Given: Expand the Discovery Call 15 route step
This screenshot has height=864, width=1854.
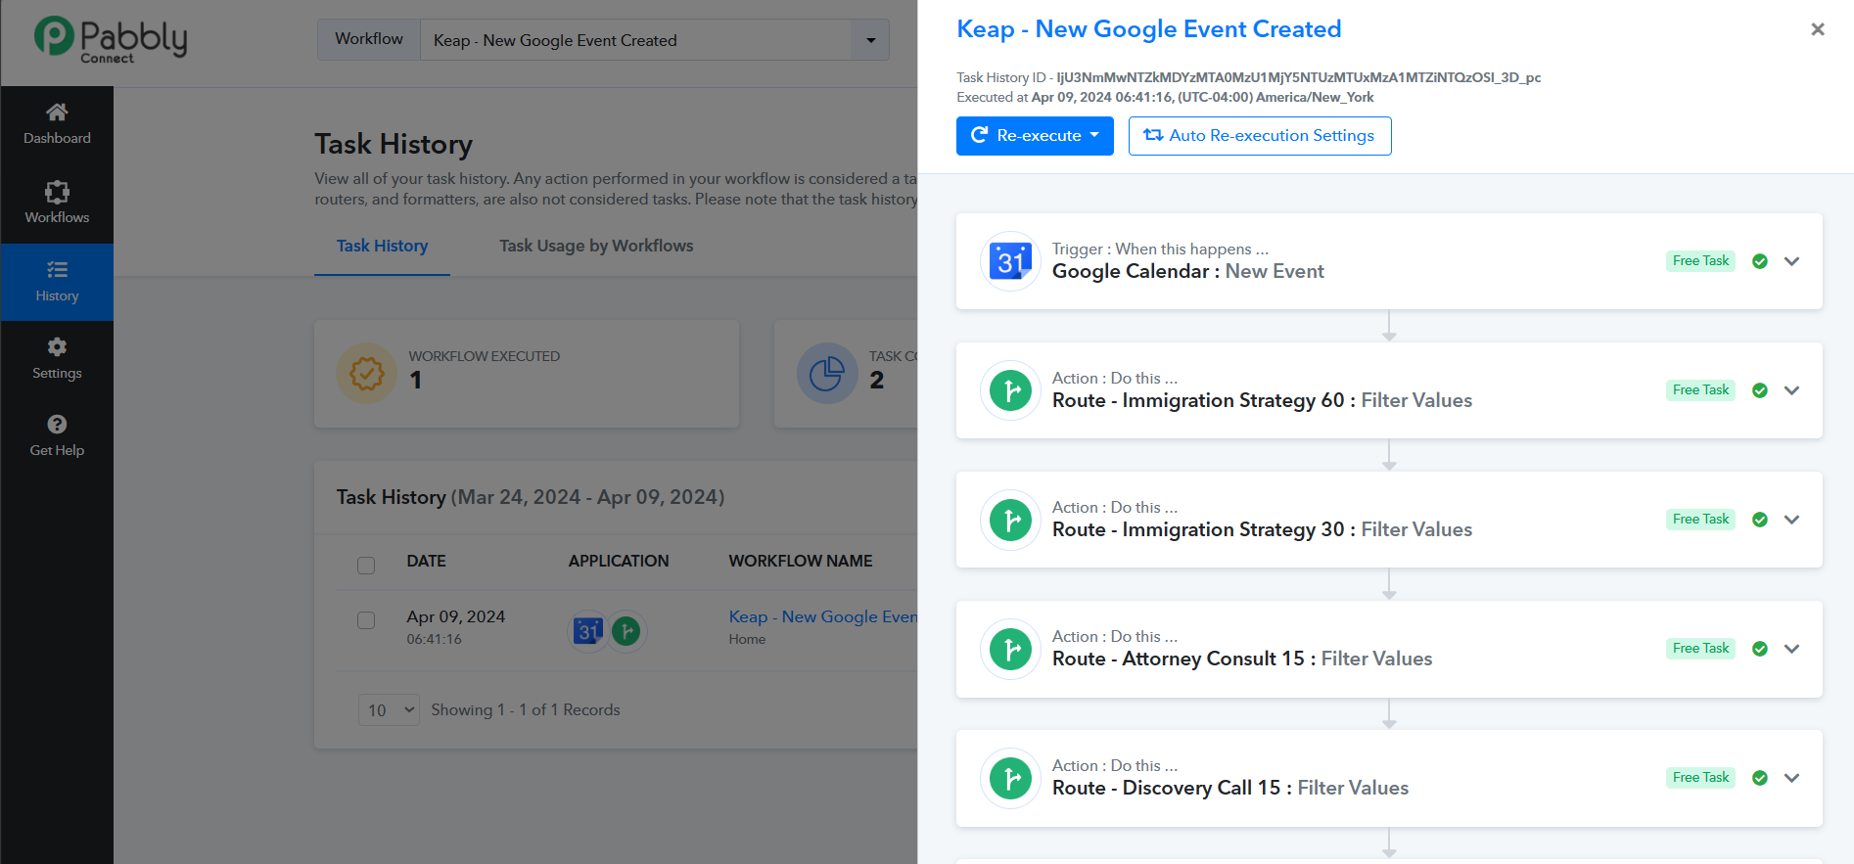Looking at the screenshot, I should point(1792,778).
